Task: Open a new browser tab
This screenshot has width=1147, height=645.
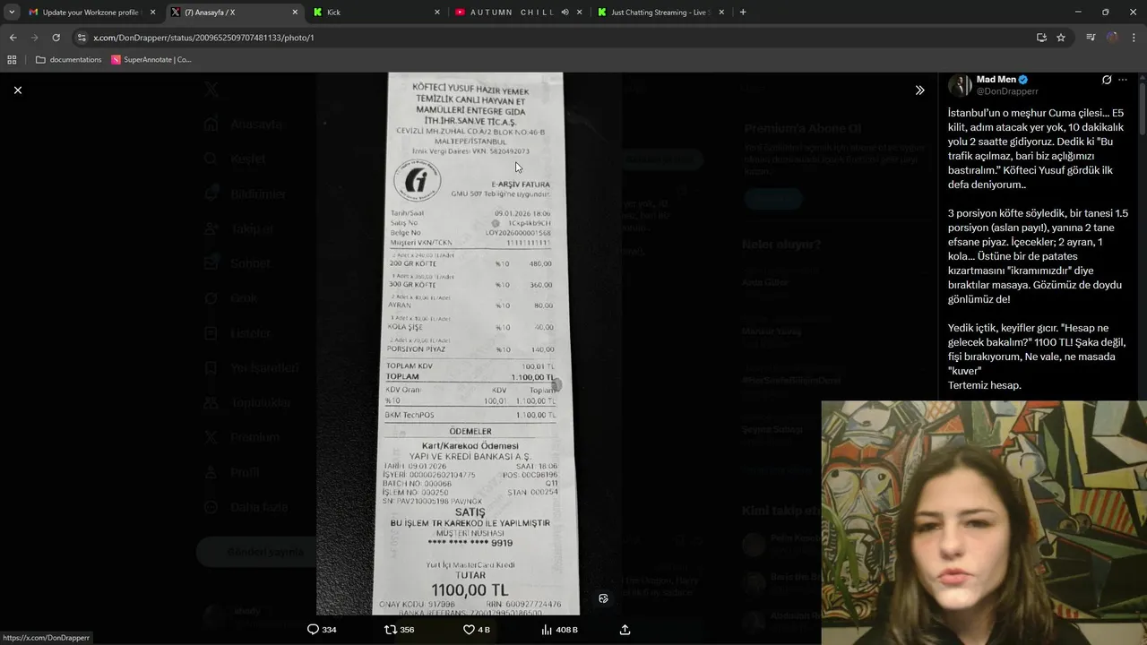Action: click(x=743, y=13)
